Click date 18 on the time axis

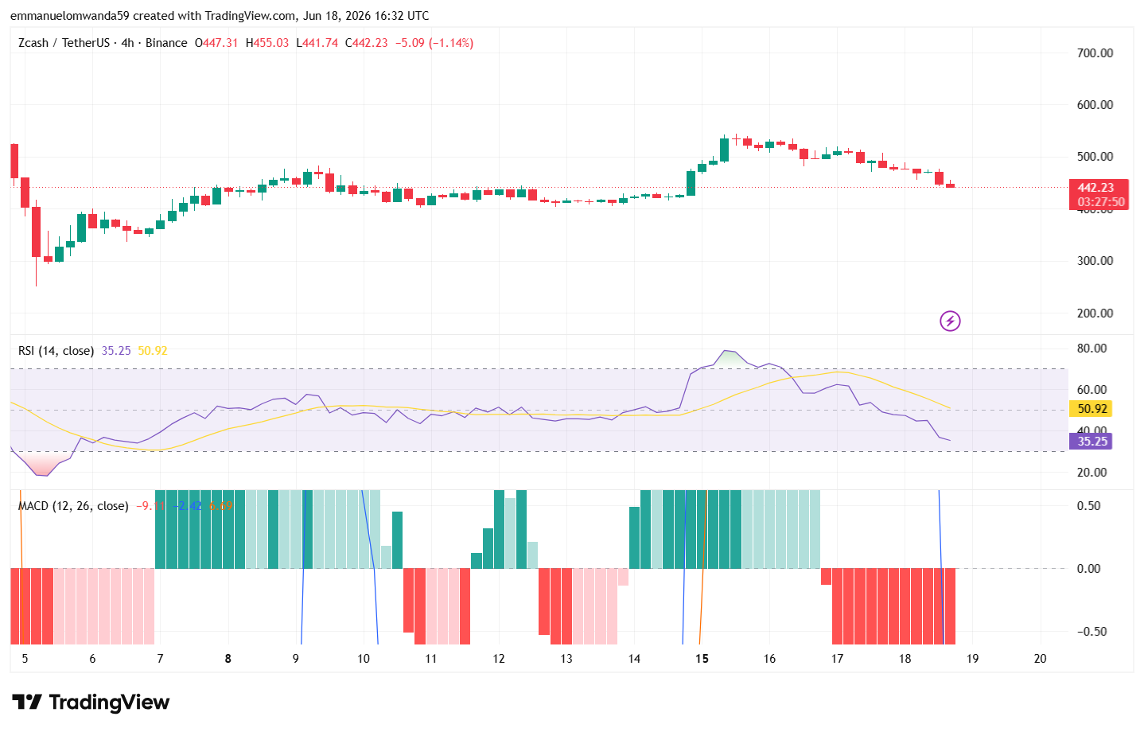pyautogui.click(x=905, y=659)
